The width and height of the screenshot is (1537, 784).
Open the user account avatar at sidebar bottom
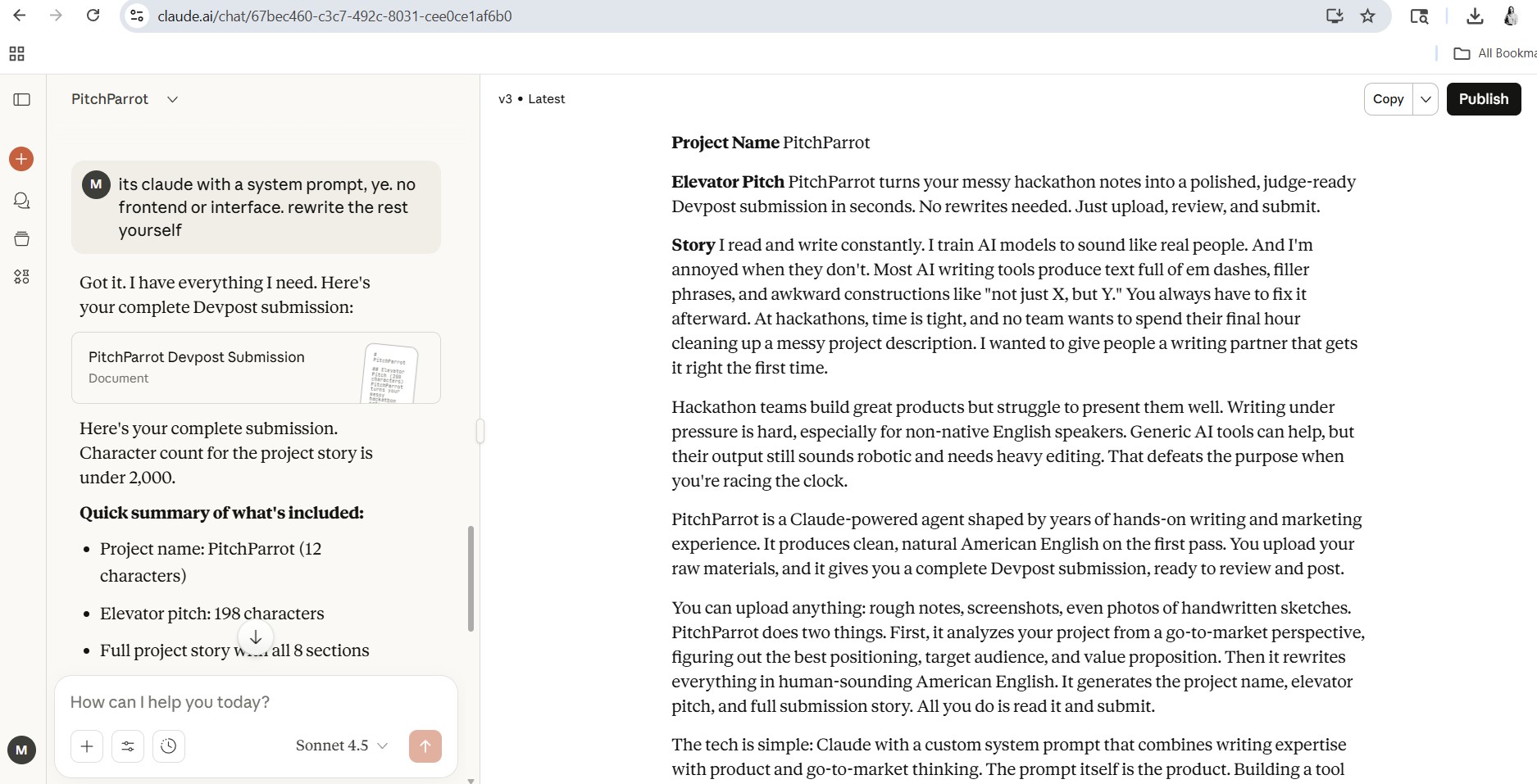tap(21, 750)
